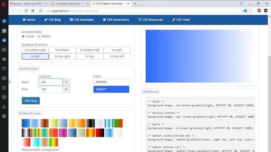Choose the 'to top right' direction
Screen dimensions: 271x152
[x=62, y=56]
